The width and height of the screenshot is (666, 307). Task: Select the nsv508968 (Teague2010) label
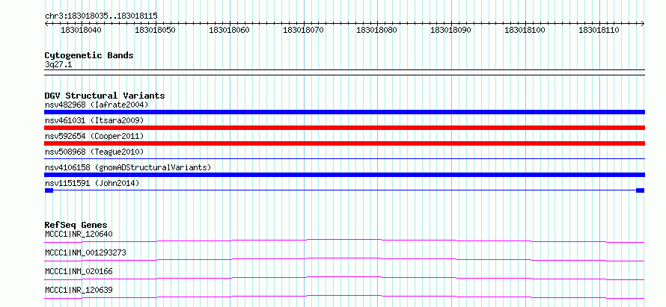click(94, 152)
